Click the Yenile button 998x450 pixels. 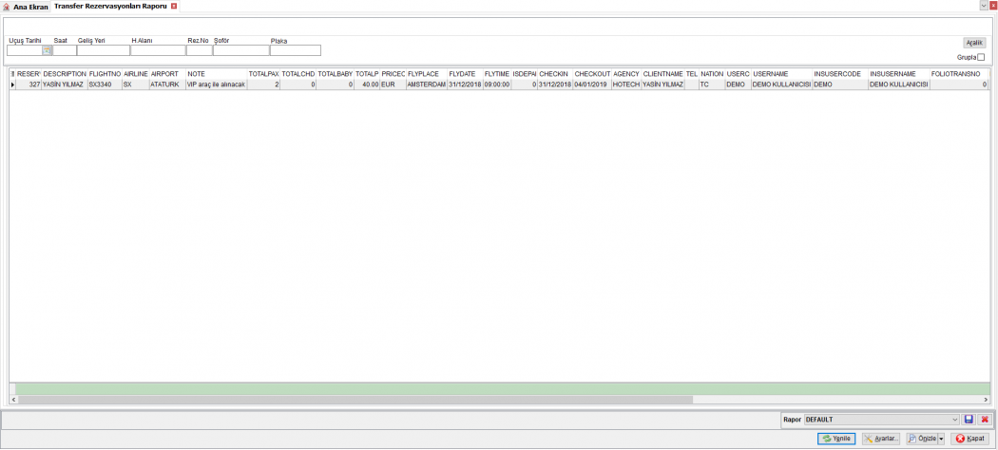836,439
